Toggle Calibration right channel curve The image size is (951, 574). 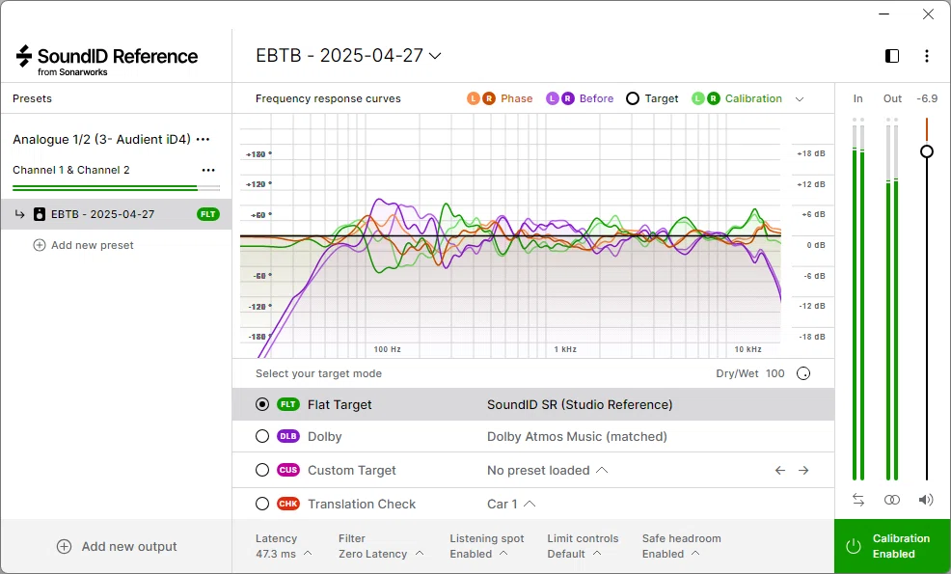point(714,98)
